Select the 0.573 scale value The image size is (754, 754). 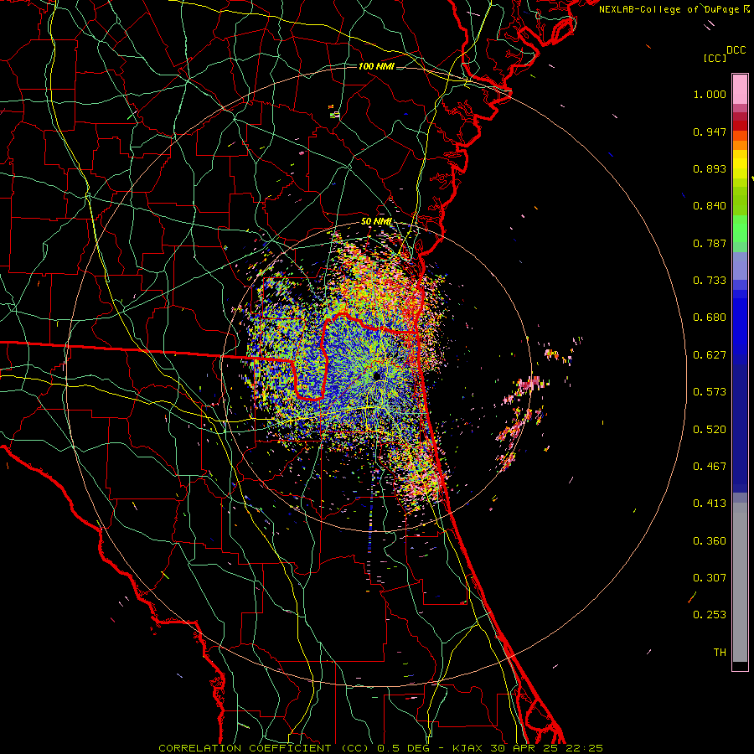(710, 392)
